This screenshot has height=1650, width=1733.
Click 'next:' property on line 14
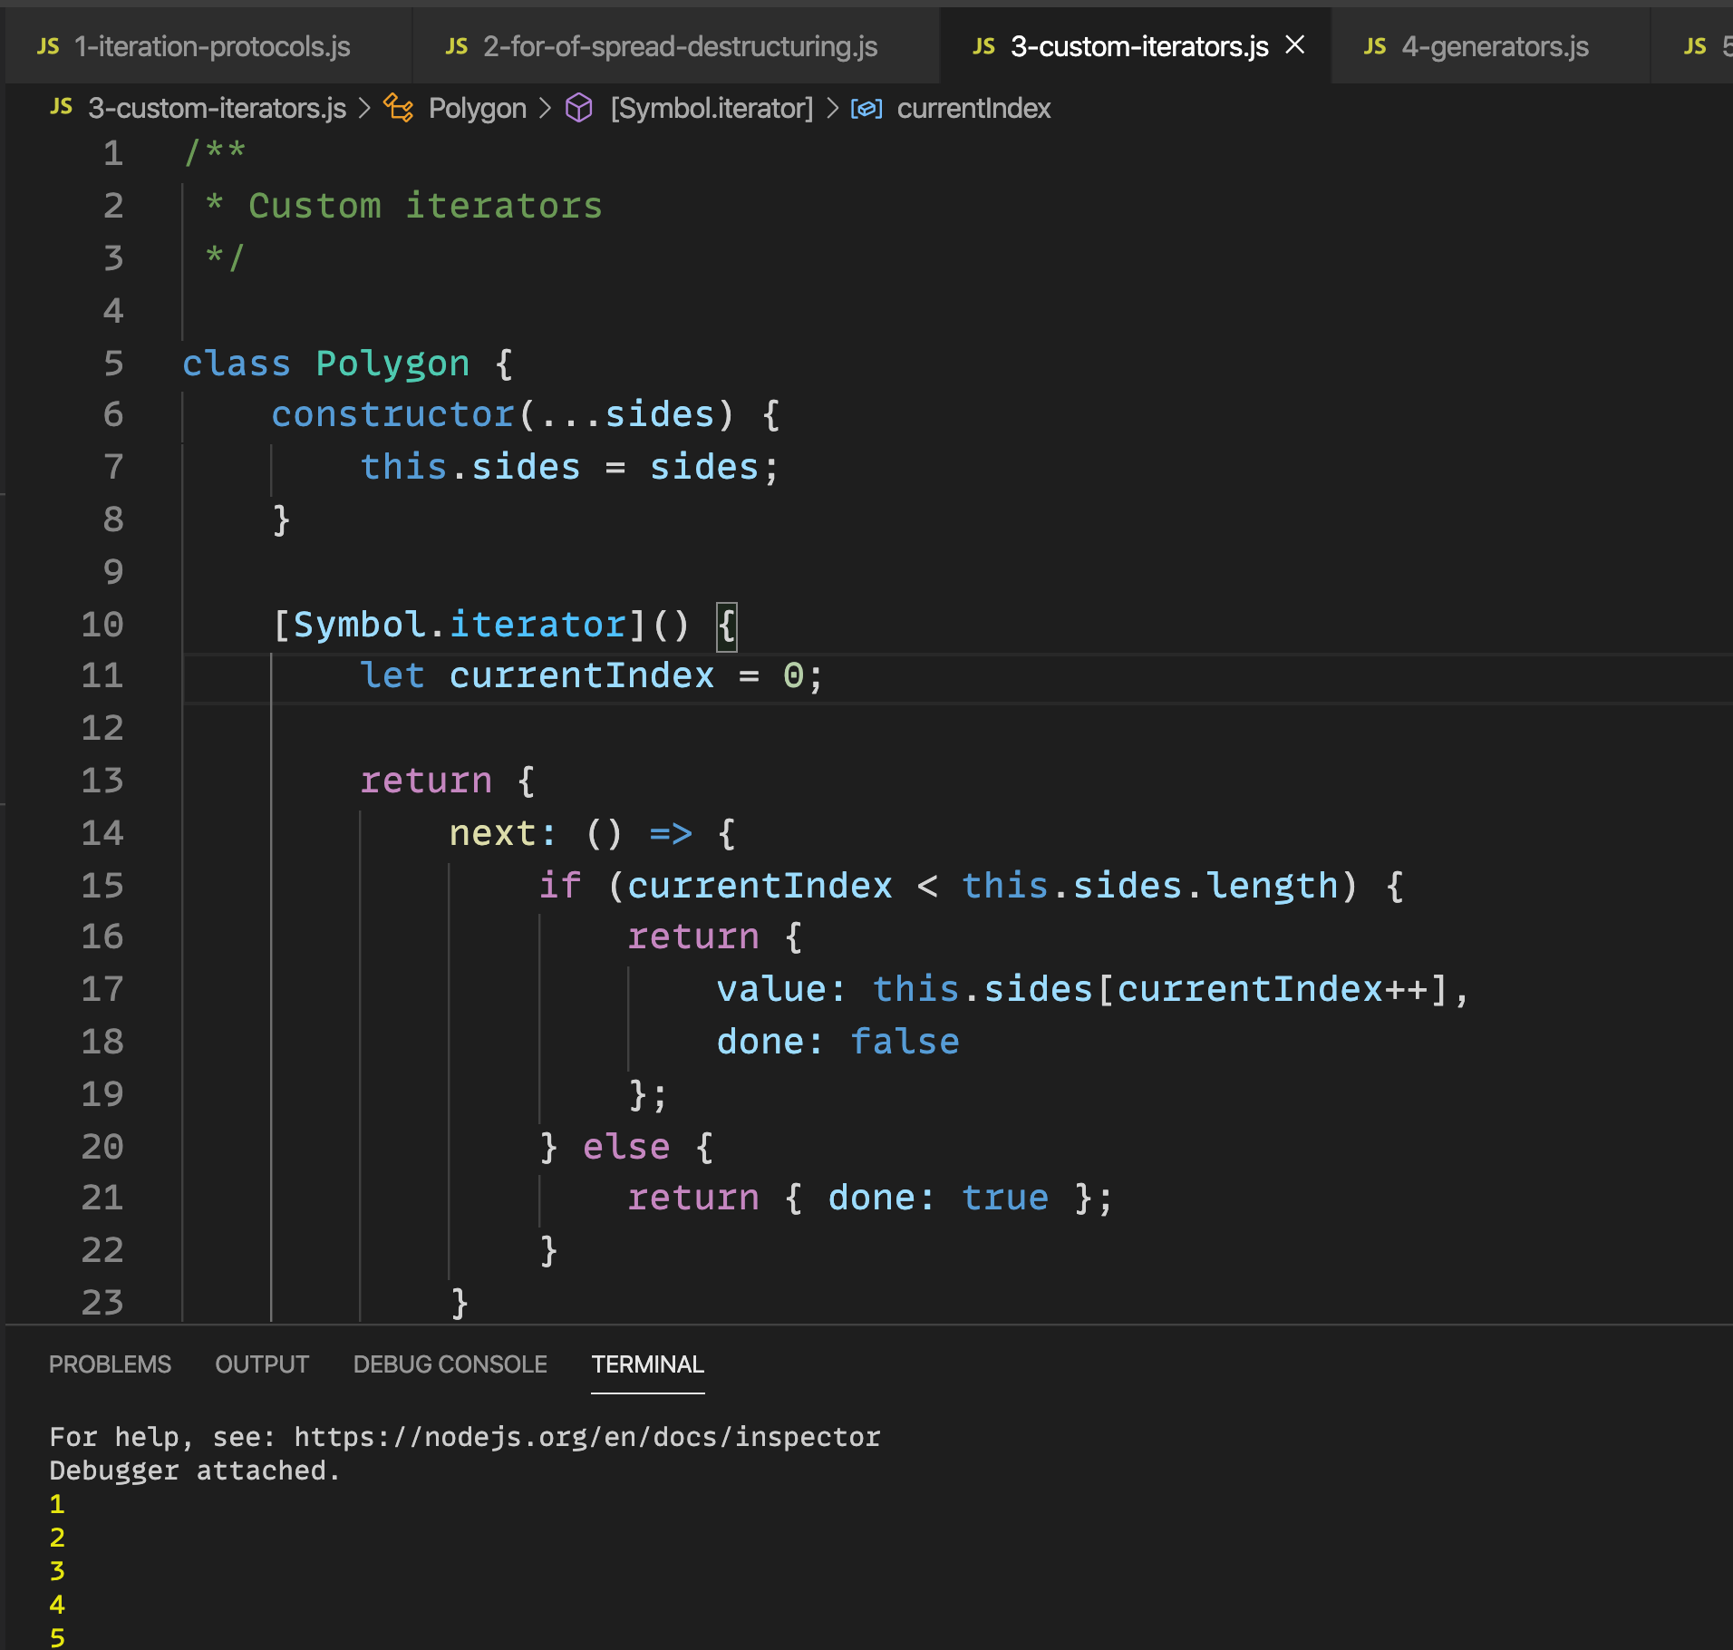(x=503, y=833)
